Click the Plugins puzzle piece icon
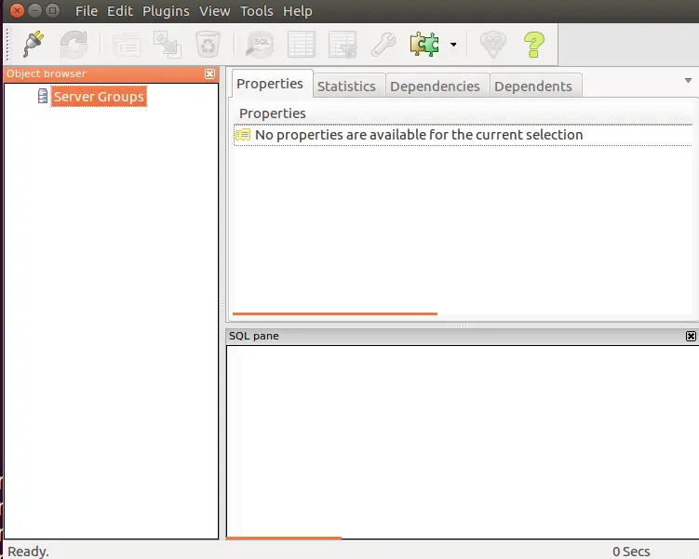The width and height of the screenshot is (699, 559). [424, 44]
